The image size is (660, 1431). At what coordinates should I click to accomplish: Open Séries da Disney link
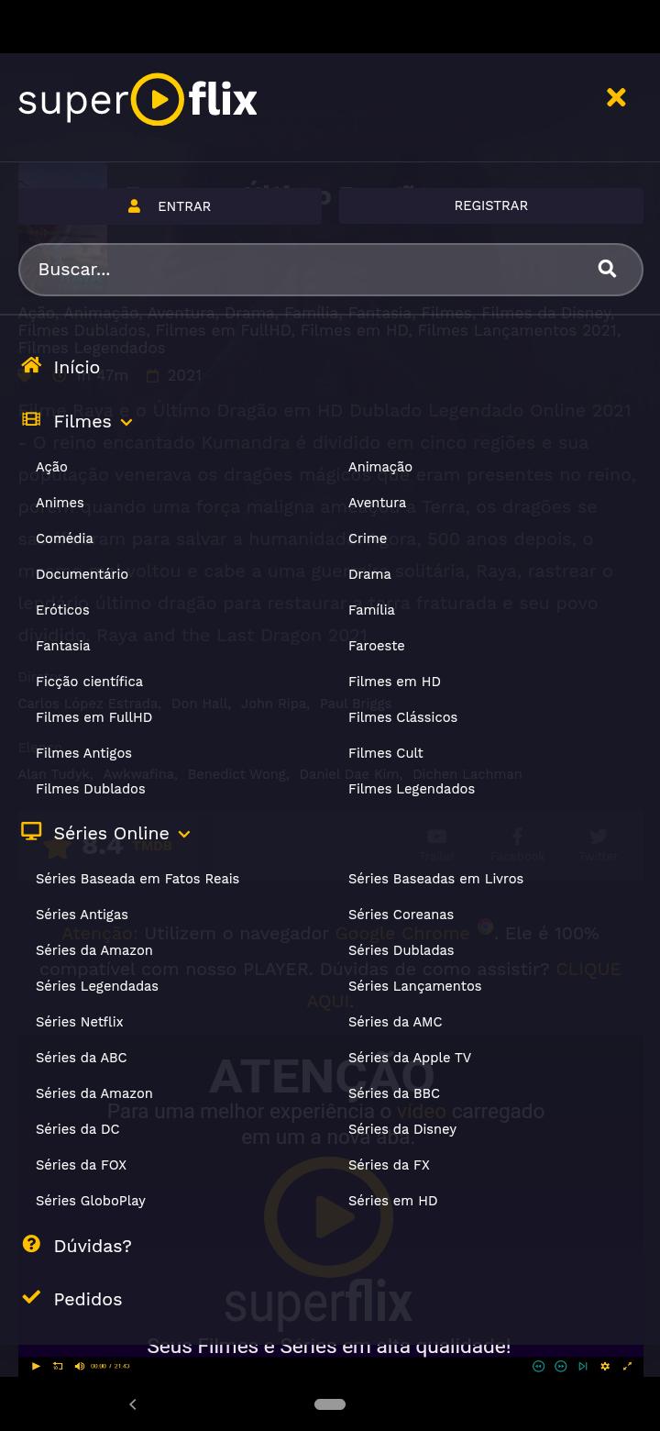pos(402,1129)
